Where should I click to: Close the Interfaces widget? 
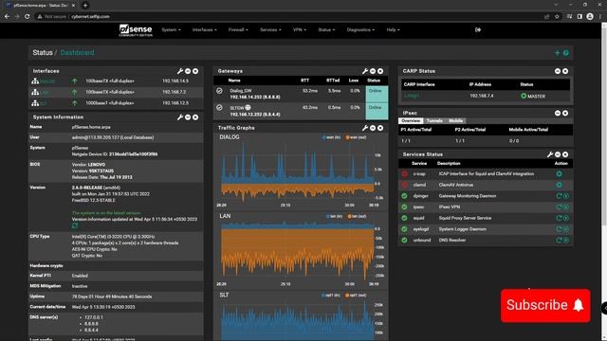pyautogui.click(x=195, y=71)
